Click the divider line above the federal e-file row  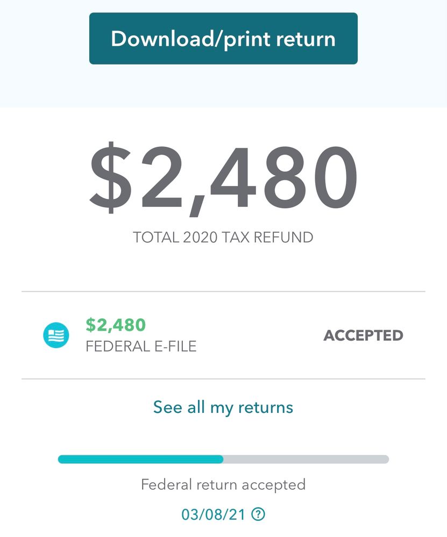[x=223, y=292]
